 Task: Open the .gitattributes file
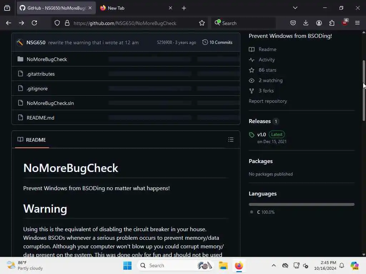point(41,74)
